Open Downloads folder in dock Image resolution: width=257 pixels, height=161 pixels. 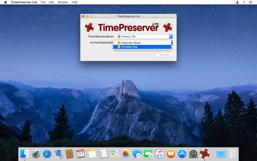[x=221, y=154]
